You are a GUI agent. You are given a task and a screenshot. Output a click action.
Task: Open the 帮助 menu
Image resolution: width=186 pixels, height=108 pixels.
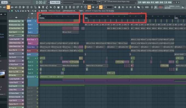click(170, 2)
